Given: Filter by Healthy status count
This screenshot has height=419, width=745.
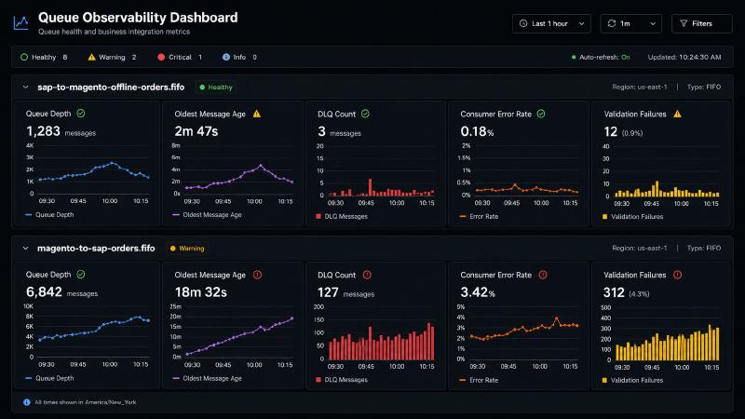Looking at the screenshot, I should [44, 57].
